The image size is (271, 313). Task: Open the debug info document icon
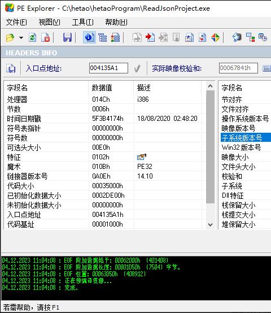(x=189, y=37)
